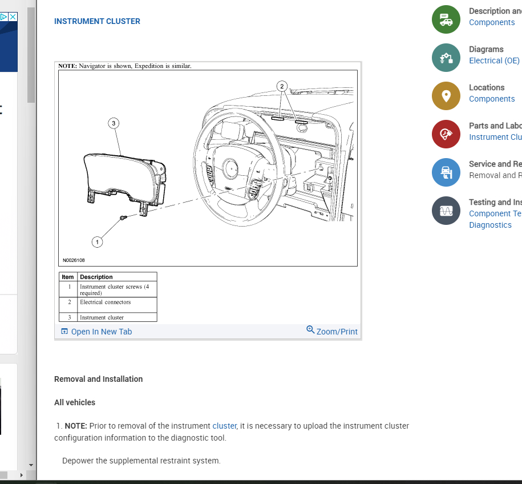This screenshot has height=484, width=522.
Task: Click the scroll-down arrow of left panel
Action: coord(31,465)
